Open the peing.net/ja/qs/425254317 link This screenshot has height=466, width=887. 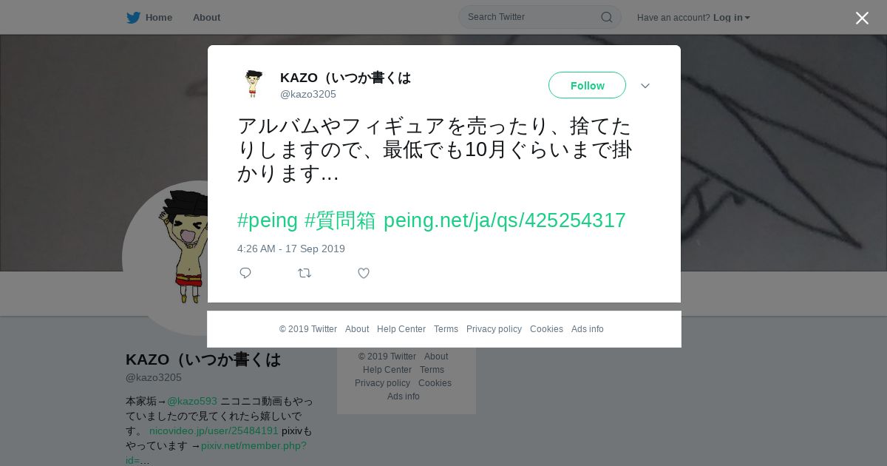pos(504,220)
